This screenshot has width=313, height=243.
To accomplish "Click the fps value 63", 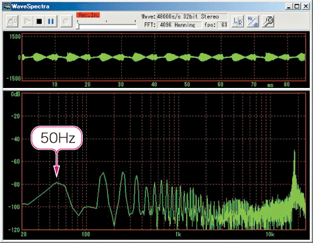I will pyautogui.click(x=223, y=25).
